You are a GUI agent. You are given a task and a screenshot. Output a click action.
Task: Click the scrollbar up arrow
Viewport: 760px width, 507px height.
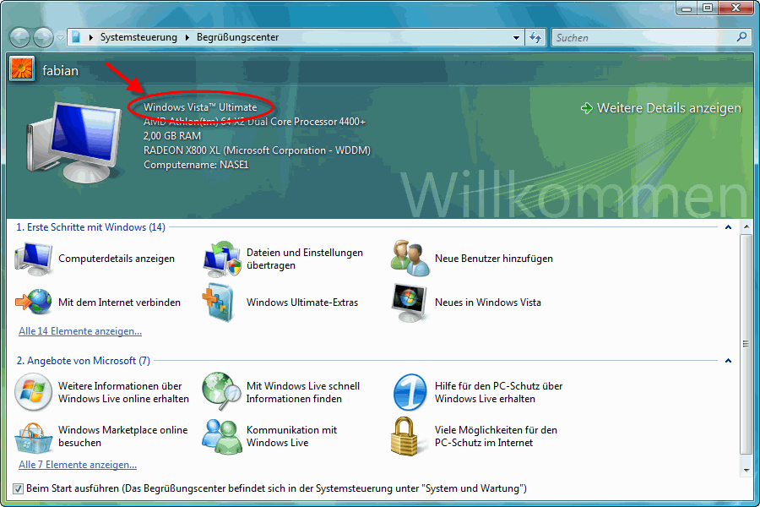pos(746,226)
